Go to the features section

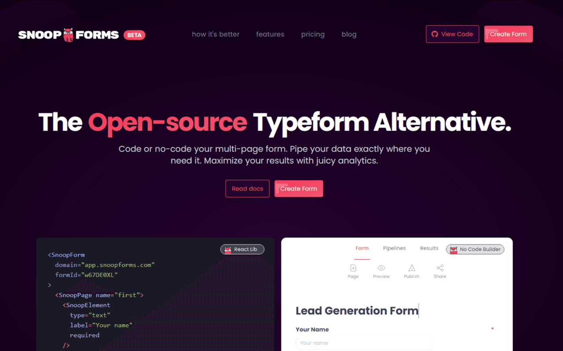270,34
